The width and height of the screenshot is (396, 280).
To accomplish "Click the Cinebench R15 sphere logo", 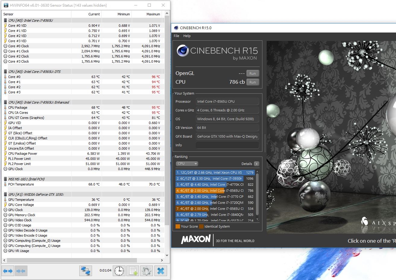I will (x=183, y=51).
